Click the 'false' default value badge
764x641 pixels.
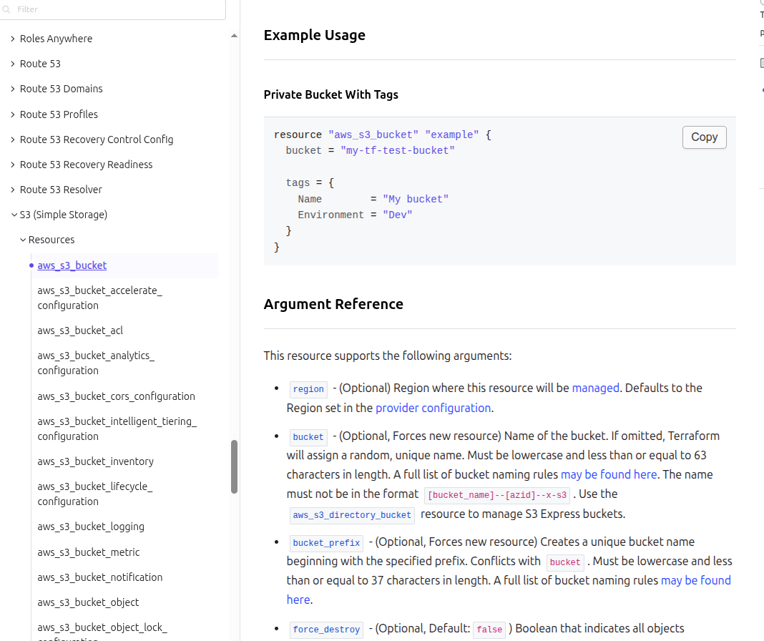(x=489, y=630)
